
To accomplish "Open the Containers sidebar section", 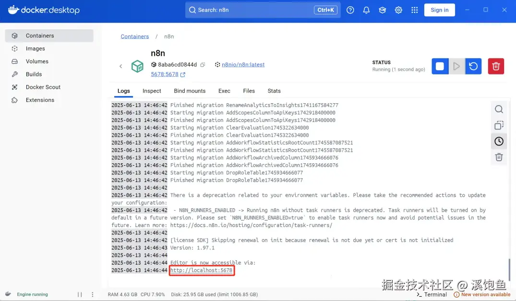I will [49, 36].
